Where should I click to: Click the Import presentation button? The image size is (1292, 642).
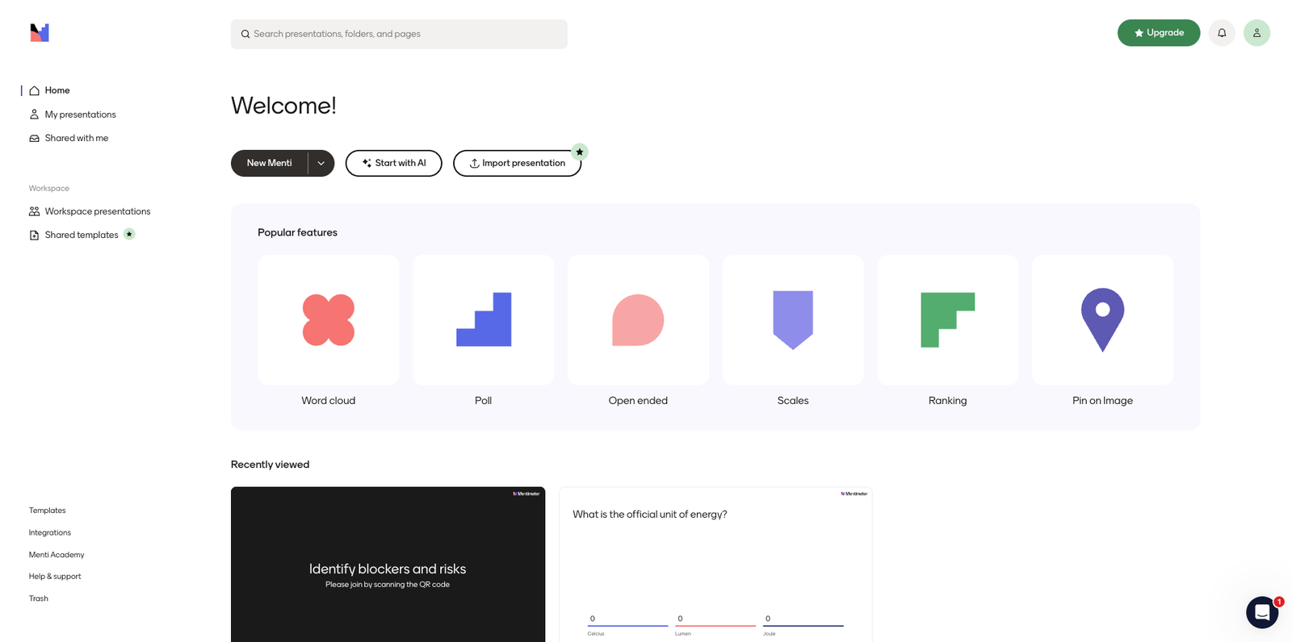518,163
